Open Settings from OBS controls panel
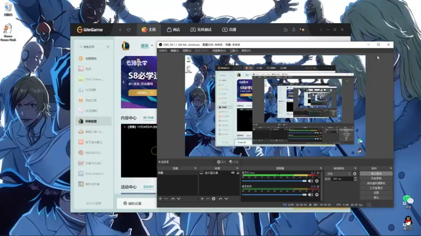The image size is (421, 236). [376, 192]
